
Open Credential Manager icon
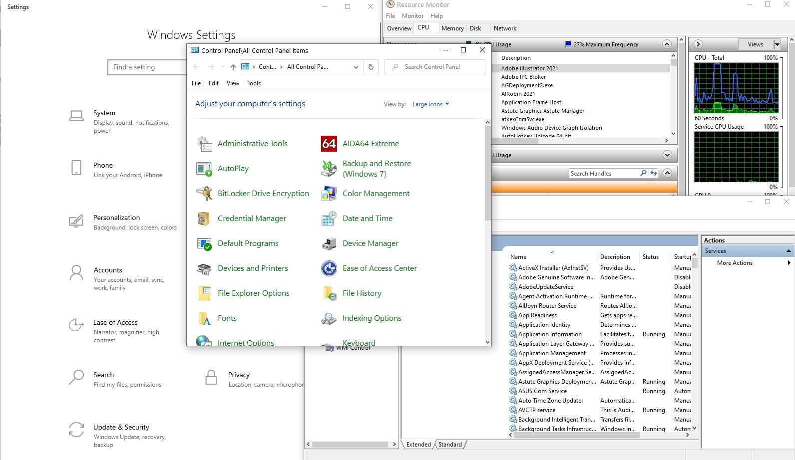point(204,219)
